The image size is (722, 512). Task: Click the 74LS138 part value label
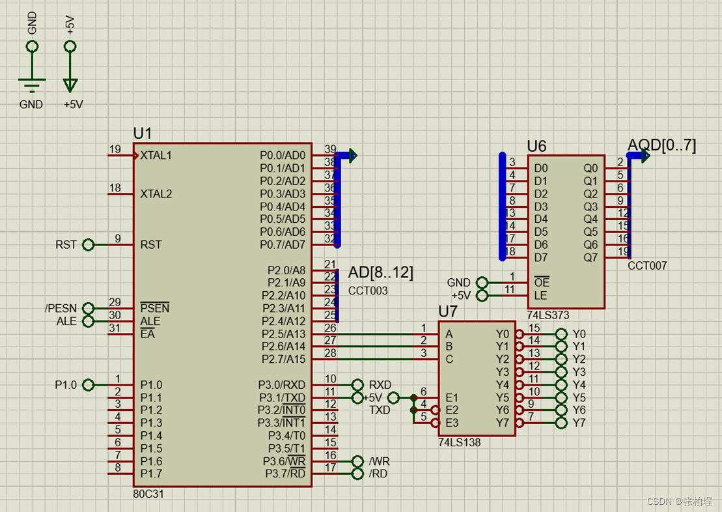click(459, 442)
